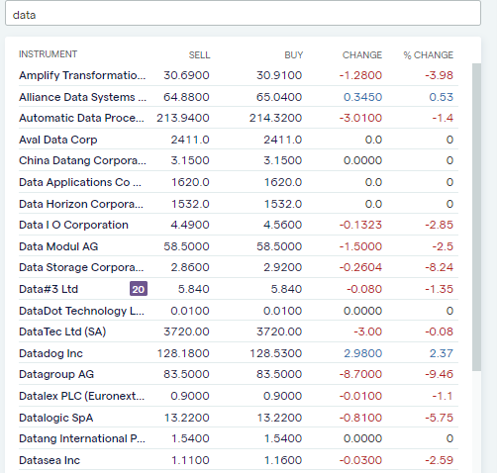Click percent change -8.24
The height and width of the screenshot is (473, 497).
pyautogui.click(x=440, y=267)
